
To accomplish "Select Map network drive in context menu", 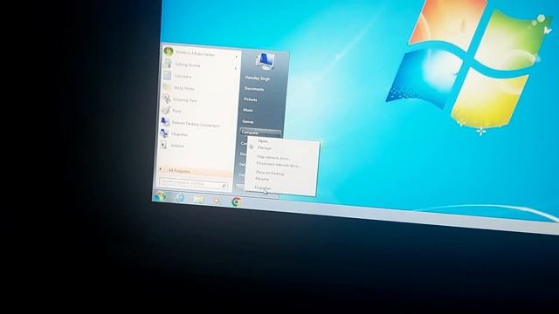I will click(x=273, y=157).
